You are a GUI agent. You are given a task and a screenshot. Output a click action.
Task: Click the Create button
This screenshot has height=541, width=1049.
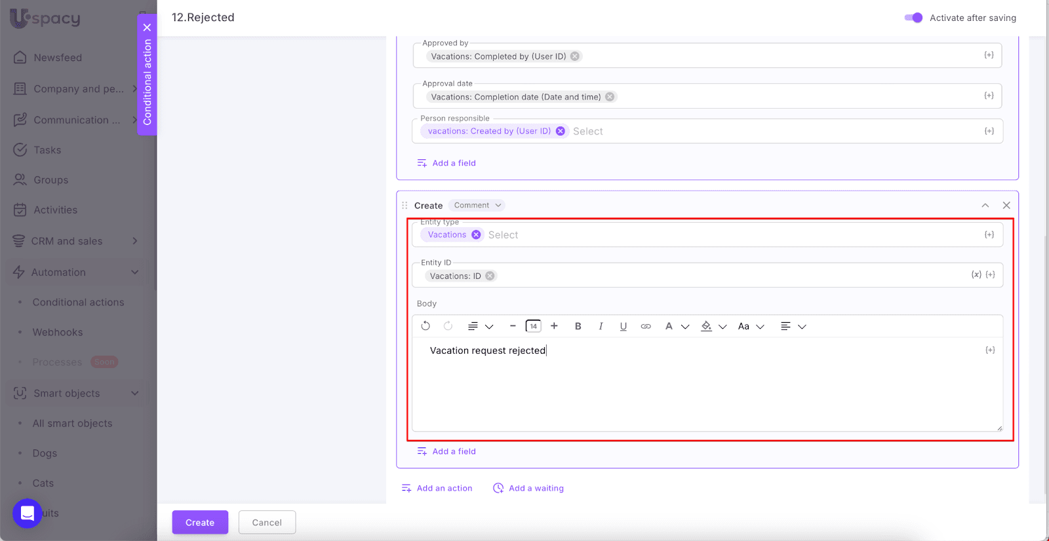pos(200,523)
